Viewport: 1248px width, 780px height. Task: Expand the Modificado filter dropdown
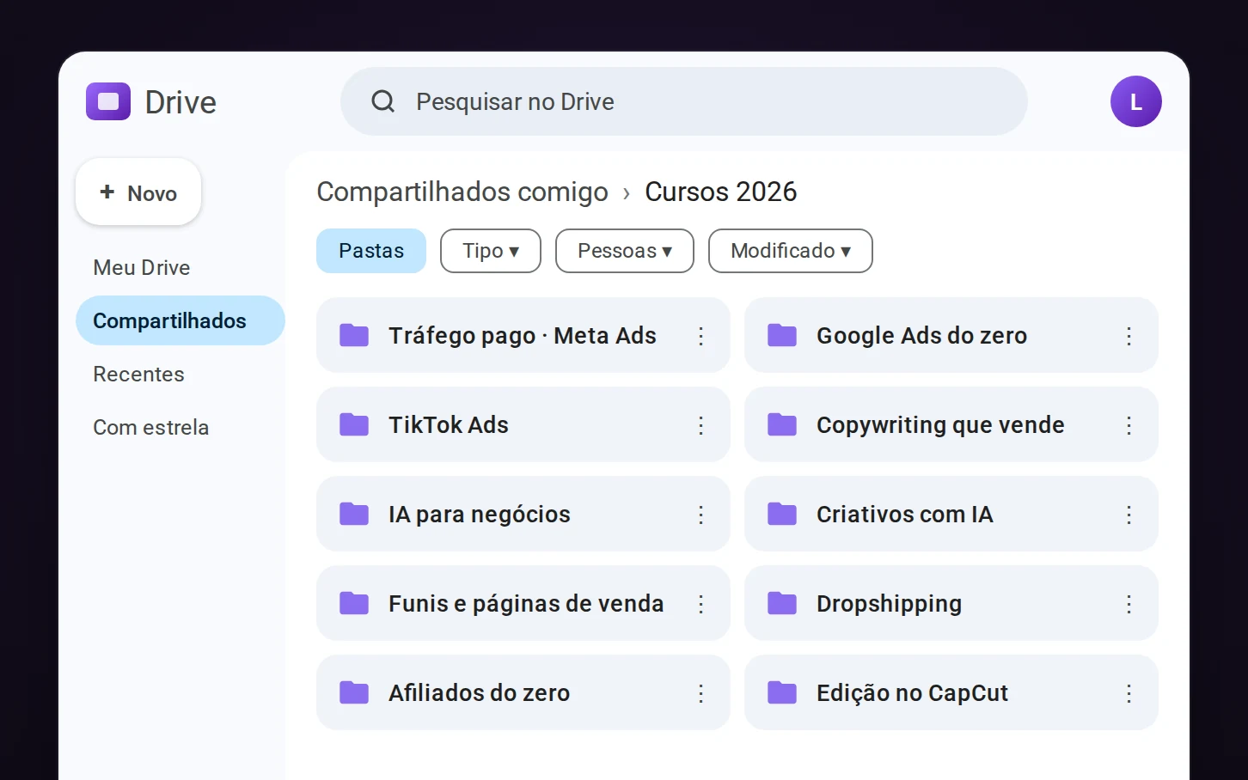point(791,251)
